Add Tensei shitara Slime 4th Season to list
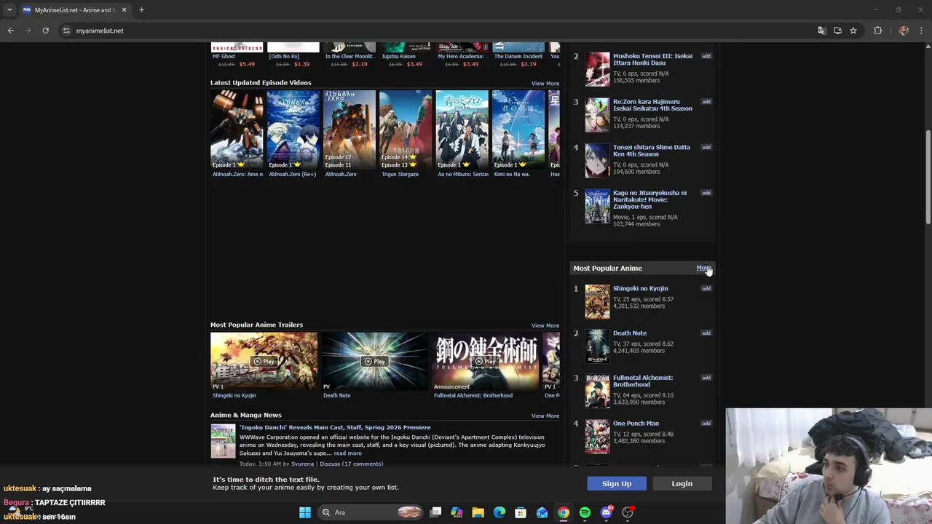Viewport: 932px width, 524px height. (x=706, y=147)
